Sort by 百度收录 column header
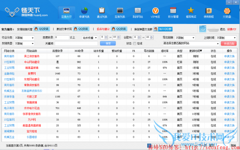The height and width of the screenshot is (150, 240). click(57, 51)
